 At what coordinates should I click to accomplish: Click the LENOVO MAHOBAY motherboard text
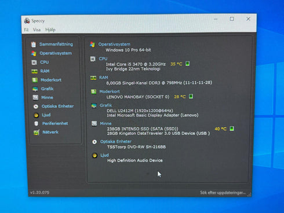[138, 97]
